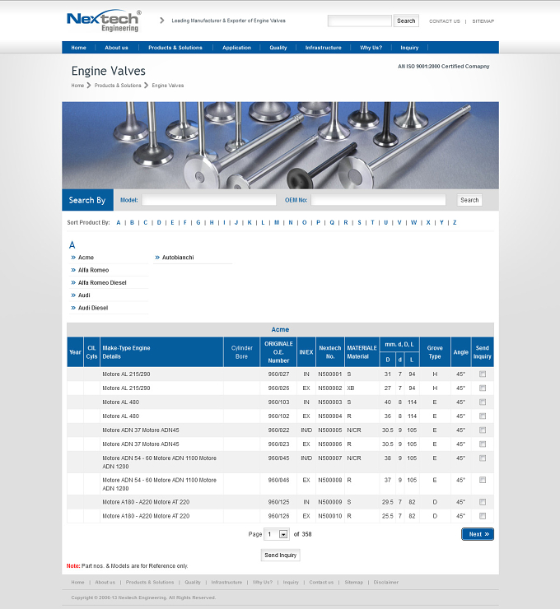
Task: Select the Autobianchi brand link
Action: pos(178,258)
